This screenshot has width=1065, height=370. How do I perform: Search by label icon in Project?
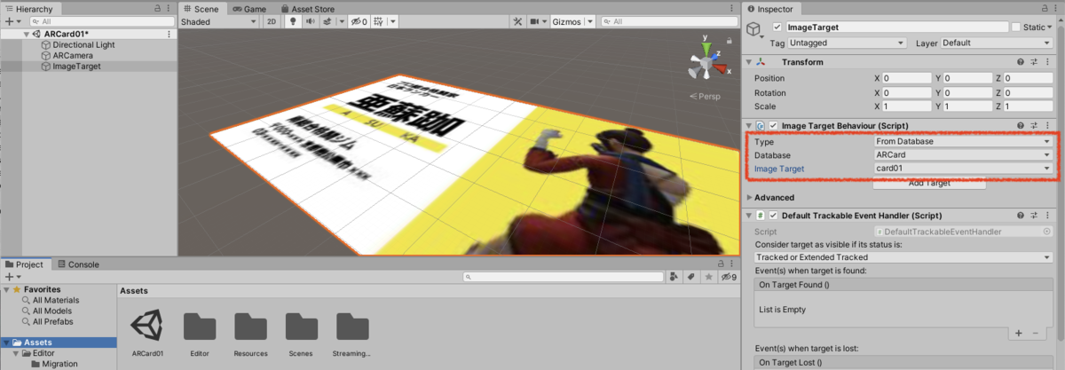pyautogui.click(x=690, y=278)
